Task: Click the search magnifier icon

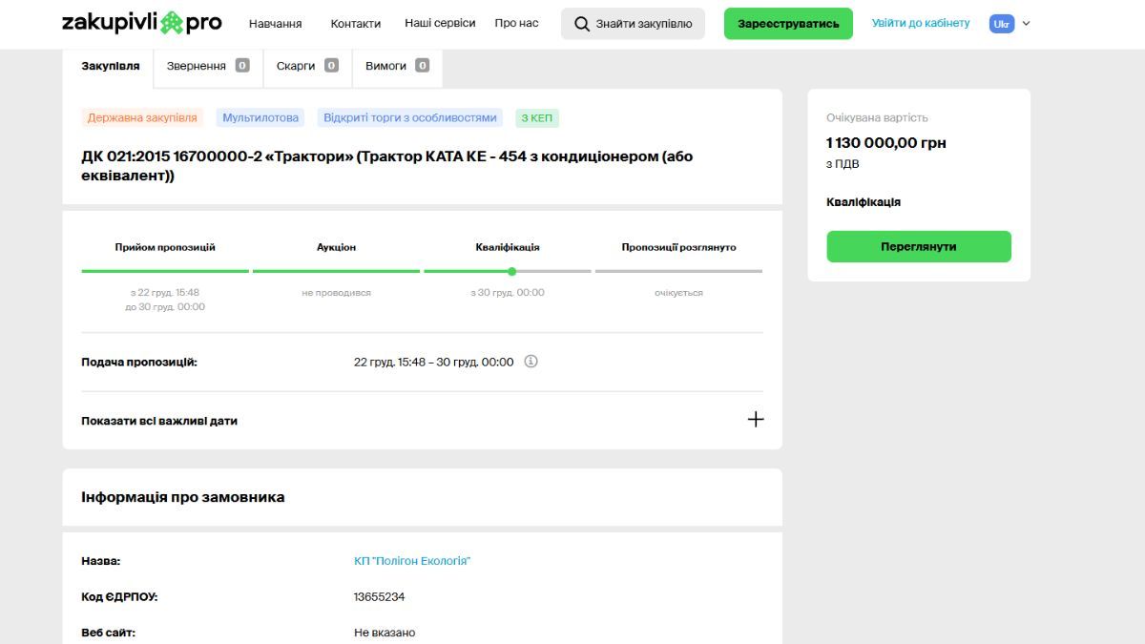Action: click(x=581, y=24)
